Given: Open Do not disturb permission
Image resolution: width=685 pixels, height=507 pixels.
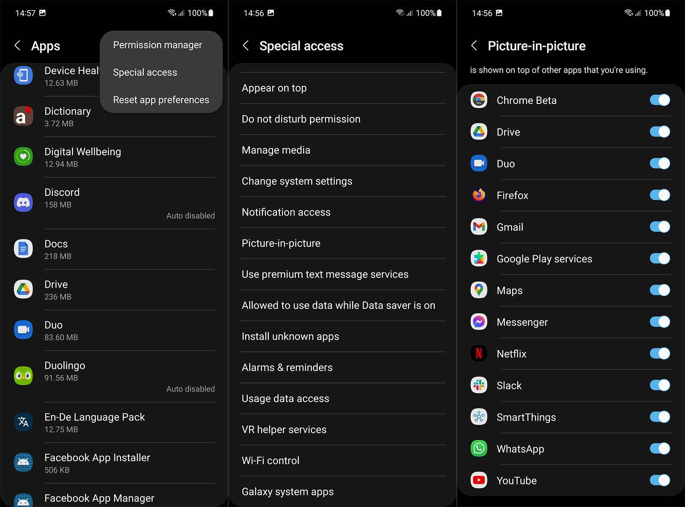Looking at the screenshot, I should [x=342, y=119].
